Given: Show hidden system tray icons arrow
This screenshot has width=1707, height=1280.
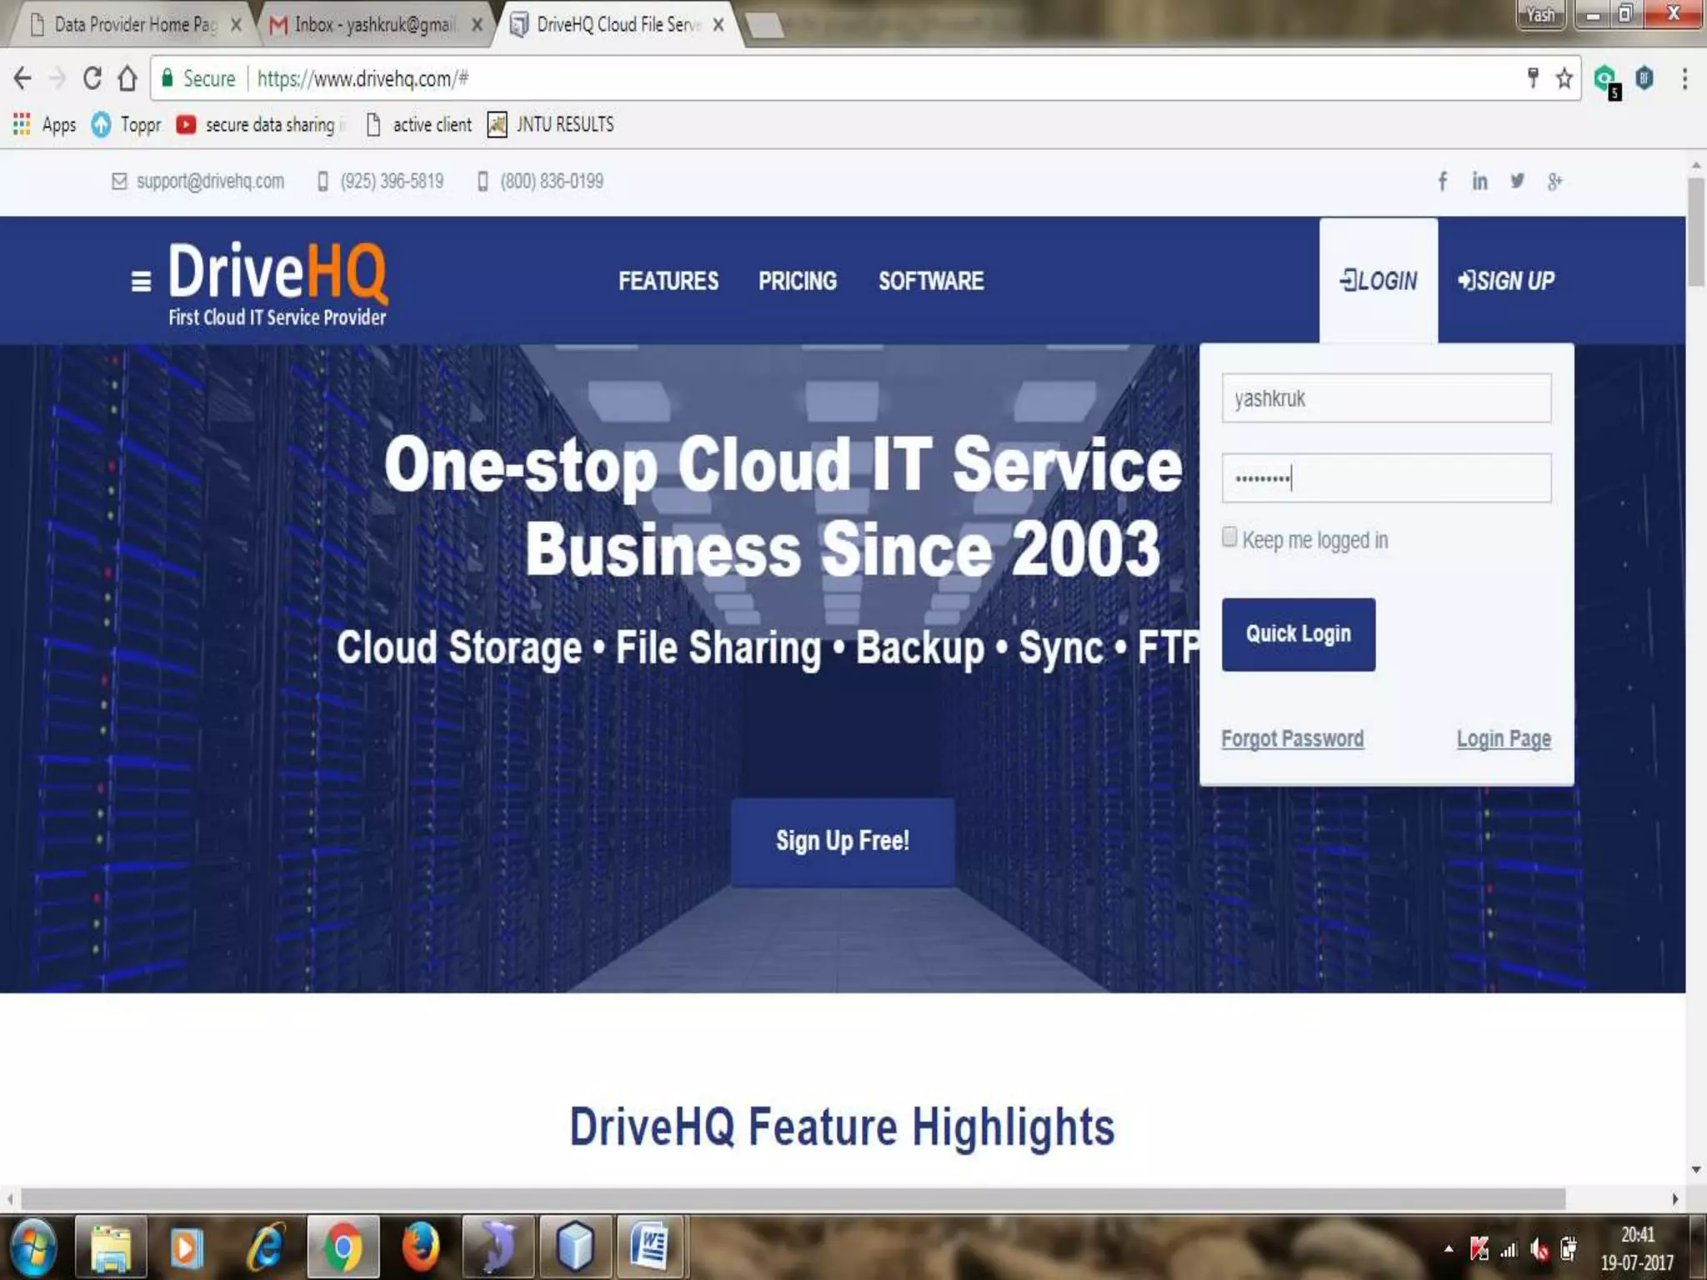Looking at the screenshot, I should point(1449,1248).
